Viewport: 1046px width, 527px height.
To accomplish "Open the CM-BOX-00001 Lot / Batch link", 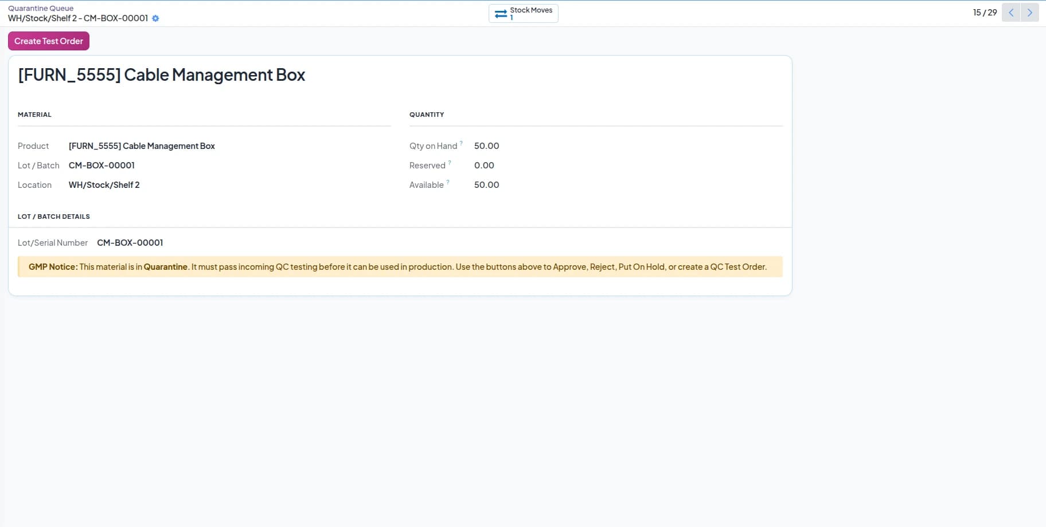I will 102,166.
